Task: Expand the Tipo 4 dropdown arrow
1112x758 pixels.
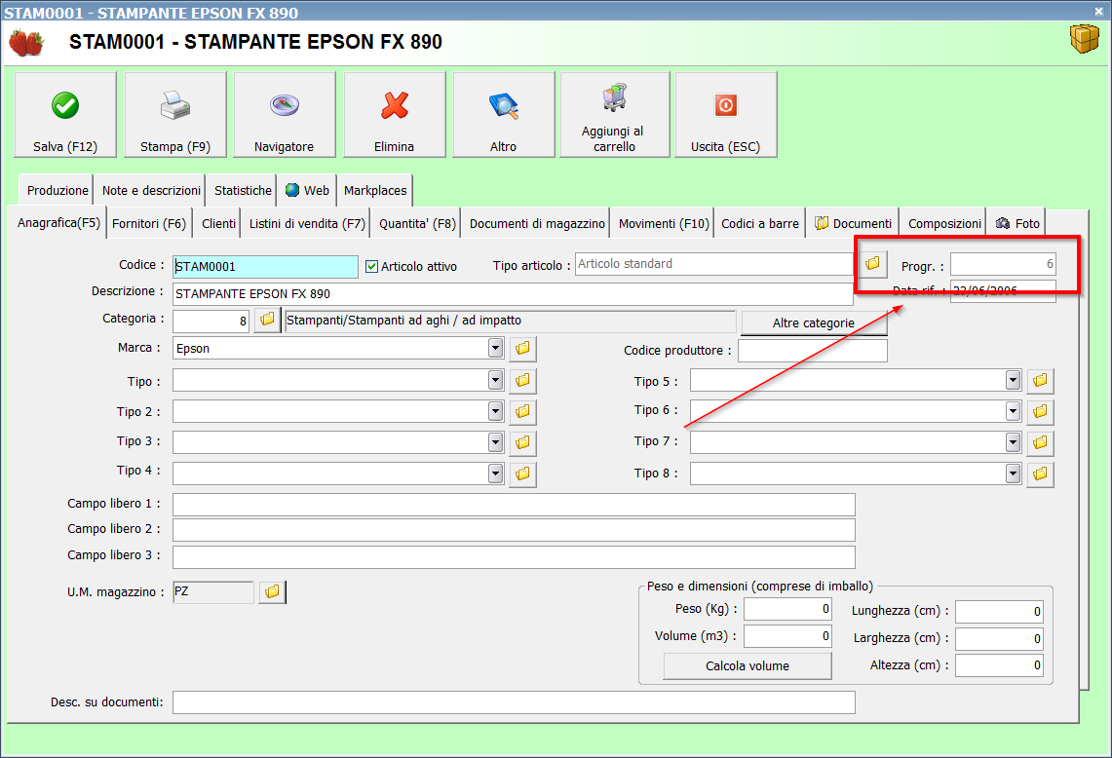Action: 496,473
